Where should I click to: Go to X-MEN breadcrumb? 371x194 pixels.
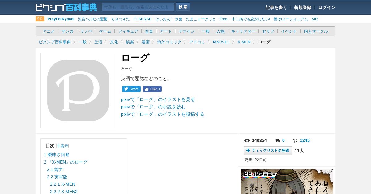[244, 42]
